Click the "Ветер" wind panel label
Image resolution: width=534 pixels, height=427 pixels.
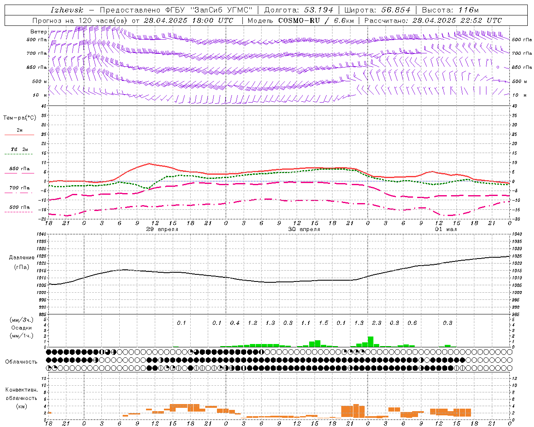point(38,32)
